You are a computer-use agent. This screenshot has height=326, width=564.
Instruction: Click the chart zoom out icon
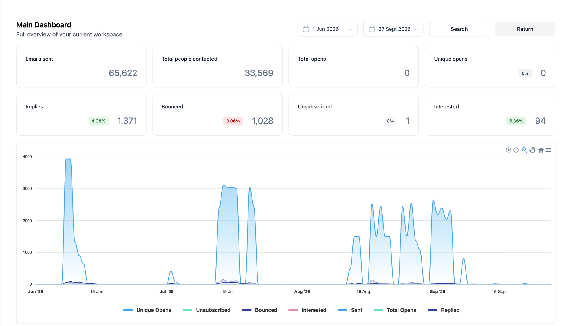click(516, 150)
